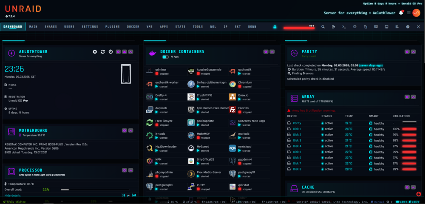Collapse the Processor panel
This screenshot has width=425, height=204.
[130, 170]
